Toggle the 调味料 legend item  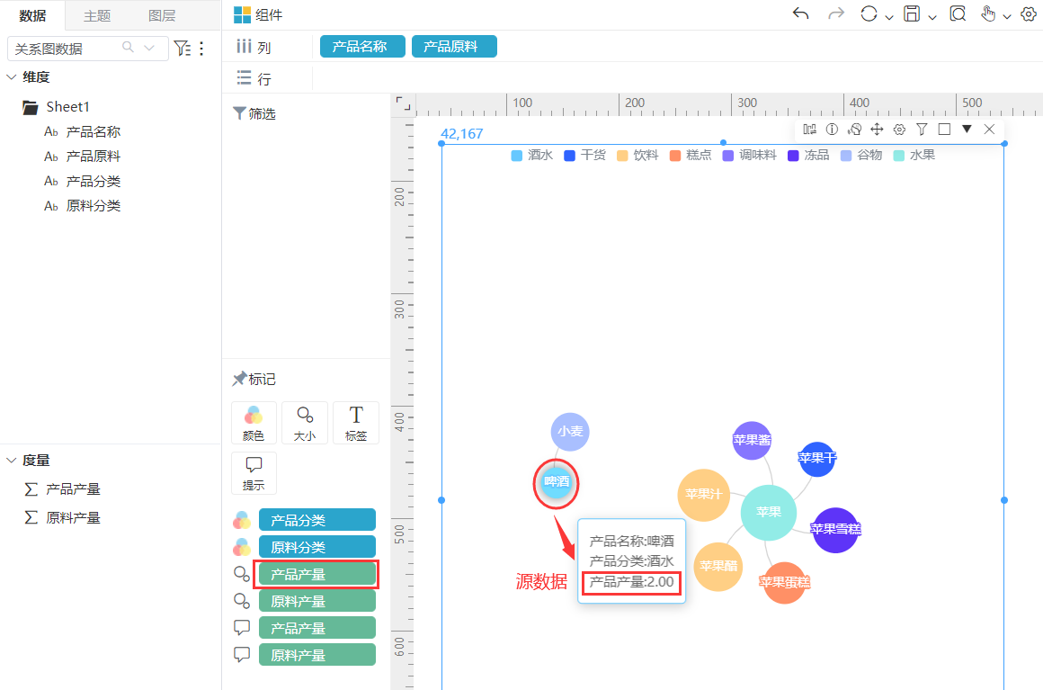[x=750, y=155]
